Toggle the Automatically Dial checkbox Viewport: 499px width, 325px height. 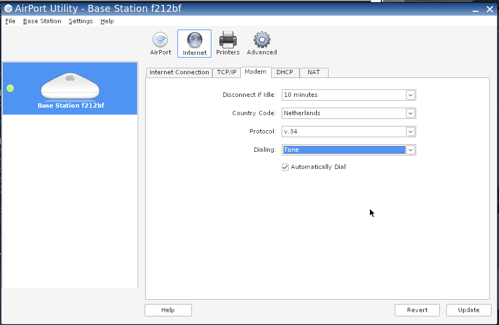pos(286,167)
